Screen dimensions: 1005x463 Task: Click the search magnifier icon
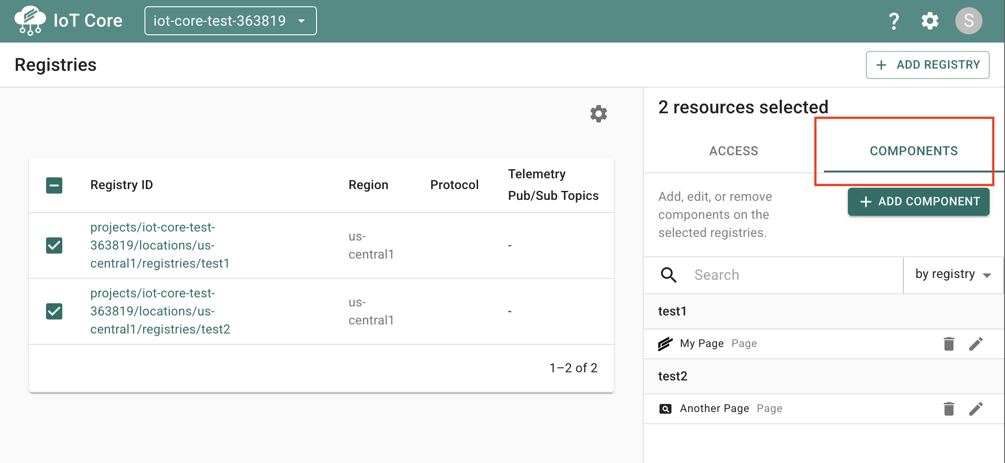click(x=668, y=275)
